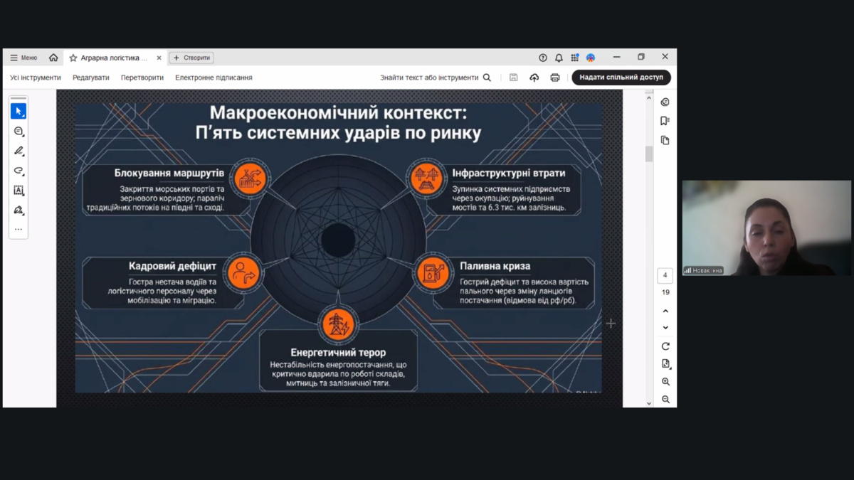This screenshot has width=854, height=480.
Task: Zoom in with the magnifier plus
Action: 665,382
